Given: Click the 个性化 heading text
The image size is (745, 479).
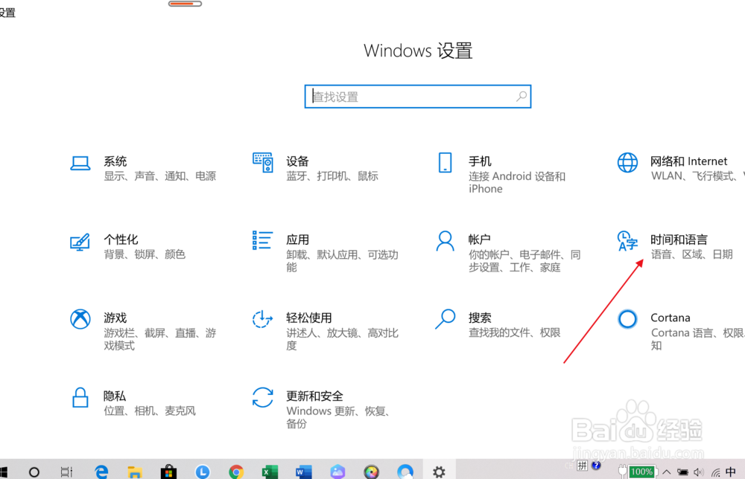Looking at the screenshot, I should 121,239.
